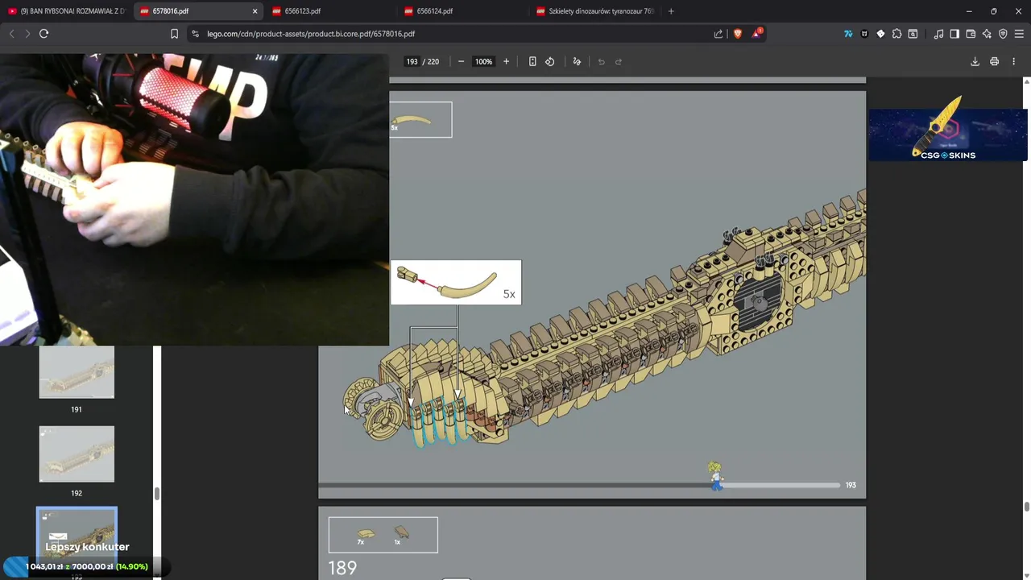The width and height of the screenshot is (1031, 580).
Task: Click the page number field showing 193
Action: (x=412, y=62)
